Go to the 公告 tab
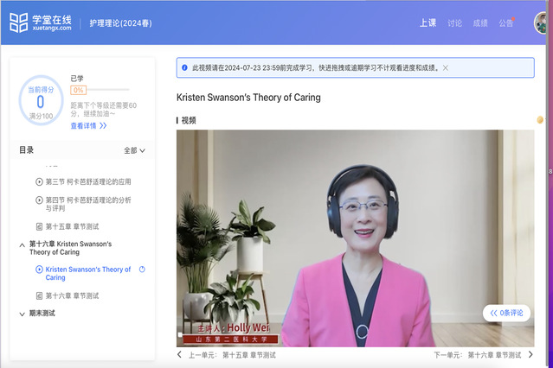553x368 pixels. click(x=505, y=23)
